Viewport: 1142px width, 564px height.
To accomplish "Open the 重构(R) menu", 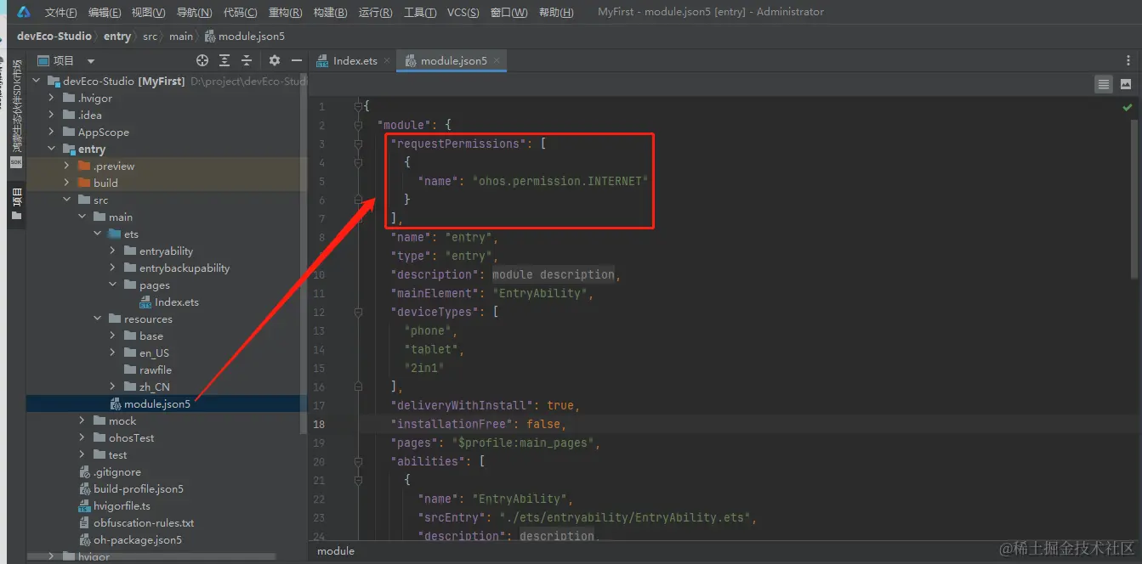I will 285,12.
